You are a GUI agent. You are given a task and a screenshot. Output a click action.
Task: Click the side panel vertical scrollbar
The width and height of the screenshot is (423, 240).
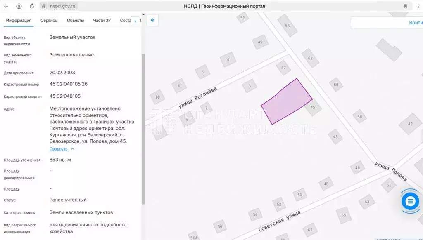[143, 129]
